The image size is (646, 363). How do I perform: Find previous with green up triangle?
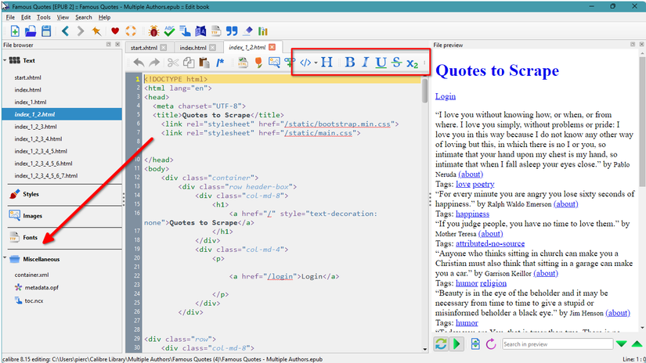point(637,344)
